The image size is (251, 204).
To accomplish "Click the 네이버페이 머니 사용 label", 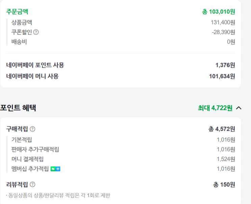I will pos(32,76).
